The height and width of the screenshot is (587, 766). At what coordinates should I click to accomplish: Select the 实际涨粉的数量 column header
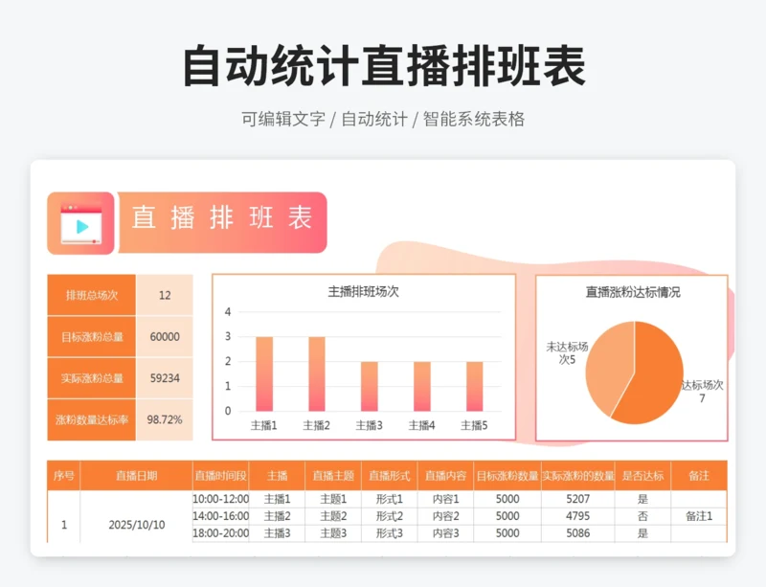(578, 476)
